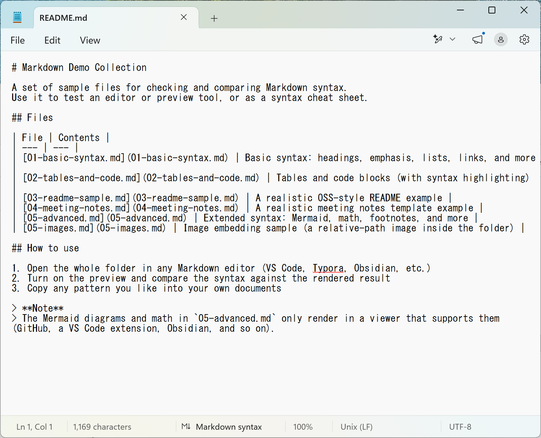Click the '[05-images.md]' link text

click(x=58, y=228)
